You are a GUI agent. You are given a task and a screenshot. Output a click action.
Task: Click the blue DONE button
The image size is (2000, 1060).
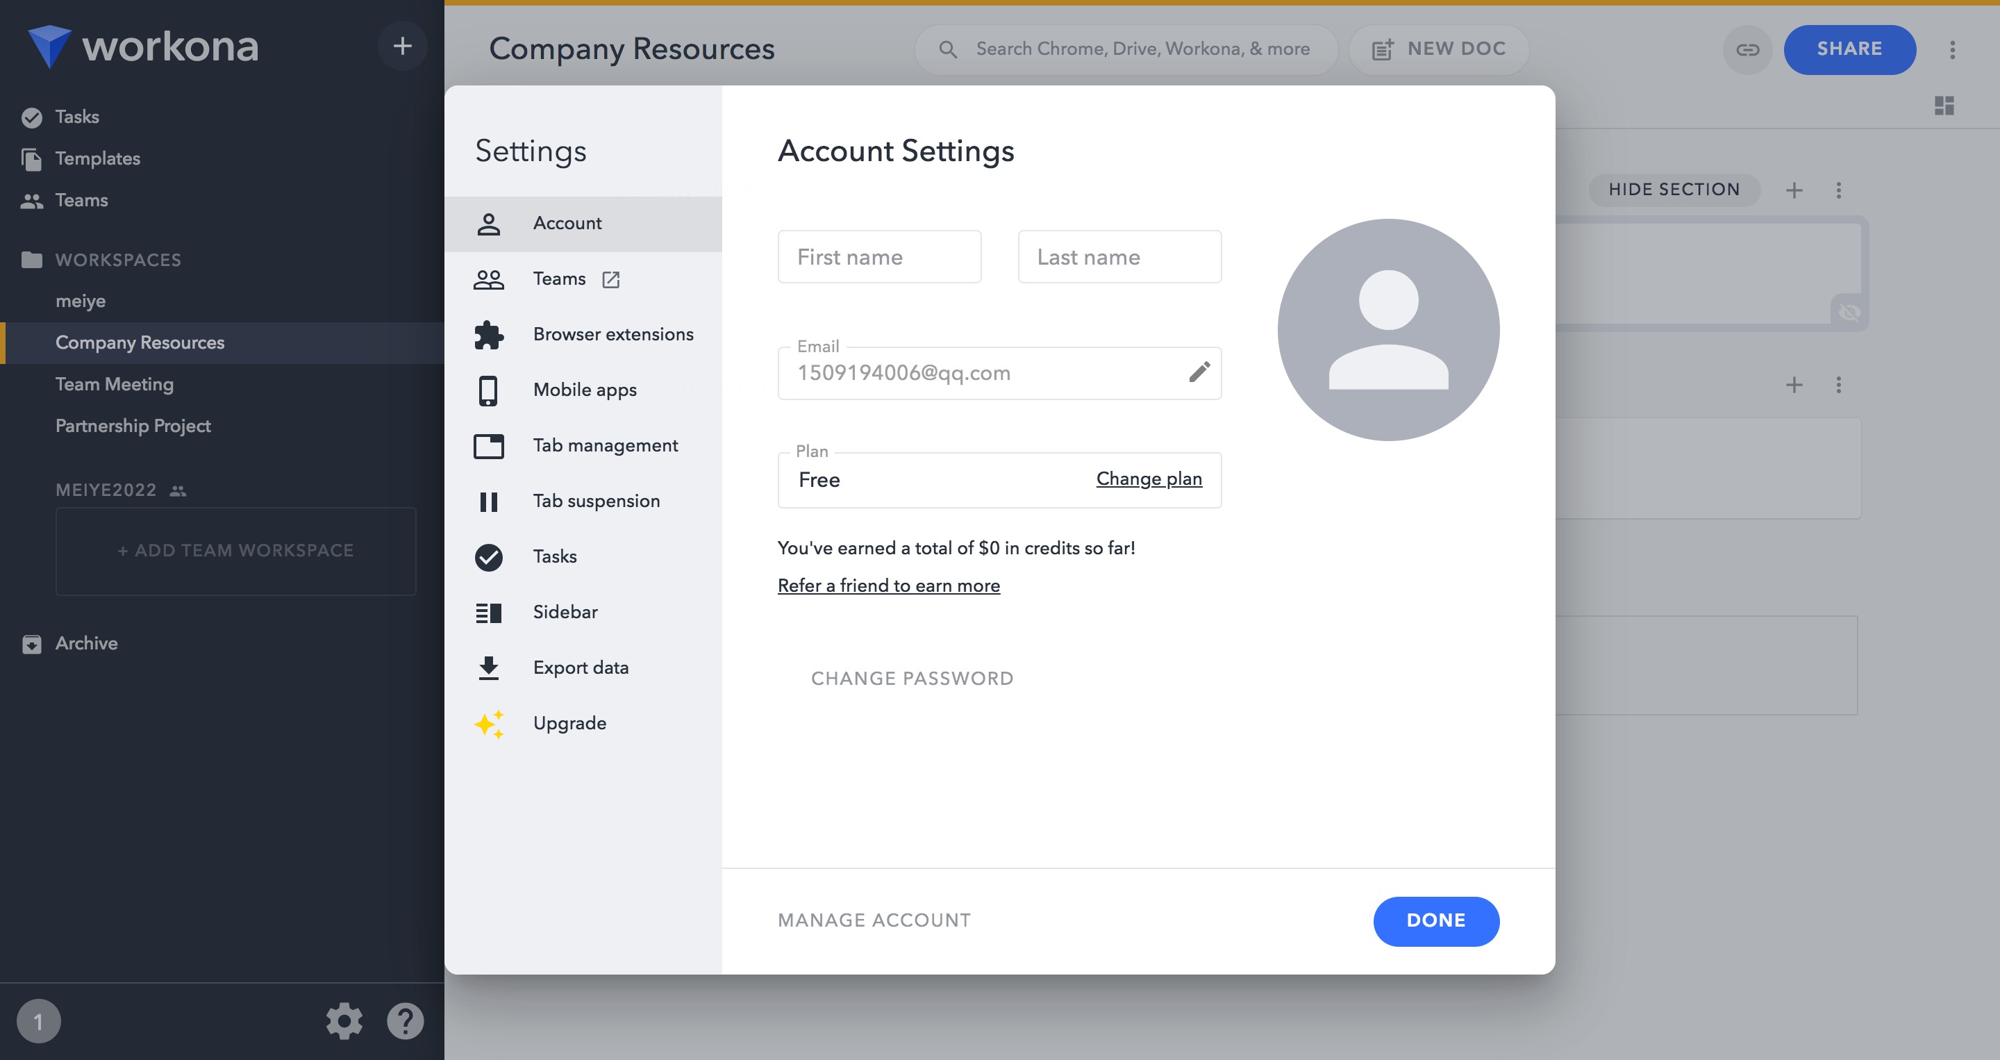tap(1435, 920)
